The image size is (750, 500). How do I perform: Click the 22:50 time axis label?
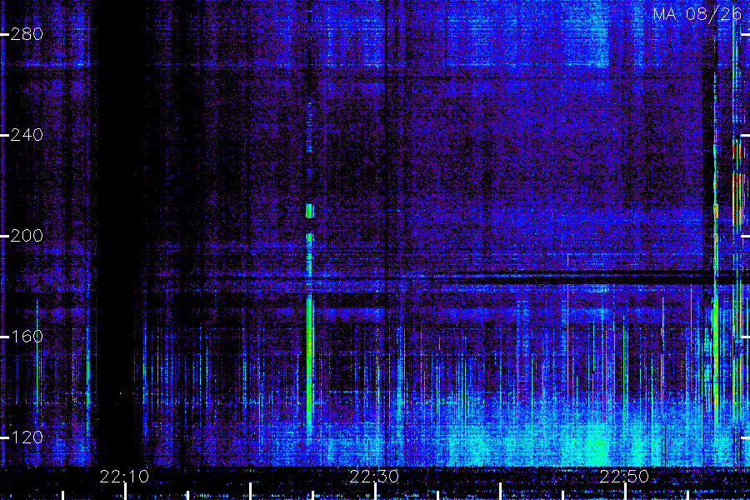point(624,477)
